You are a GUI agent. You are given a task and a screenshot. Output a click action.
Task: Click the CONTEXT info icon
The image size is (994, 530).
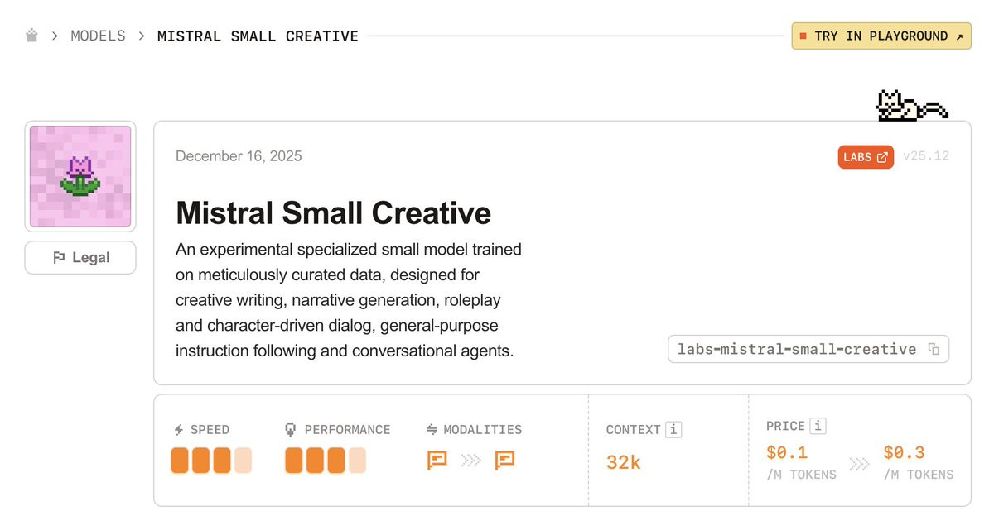[673, 429]
